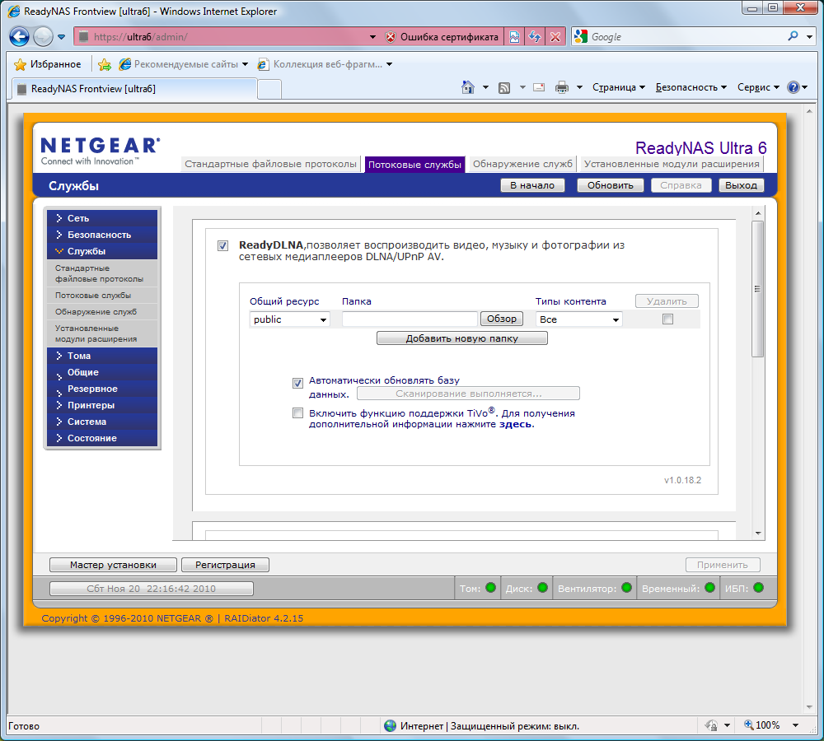Image resolution: width=824 pixels, height=741 pixels.
Task: Click the Том status green LED
Action: tap(490, 588)
